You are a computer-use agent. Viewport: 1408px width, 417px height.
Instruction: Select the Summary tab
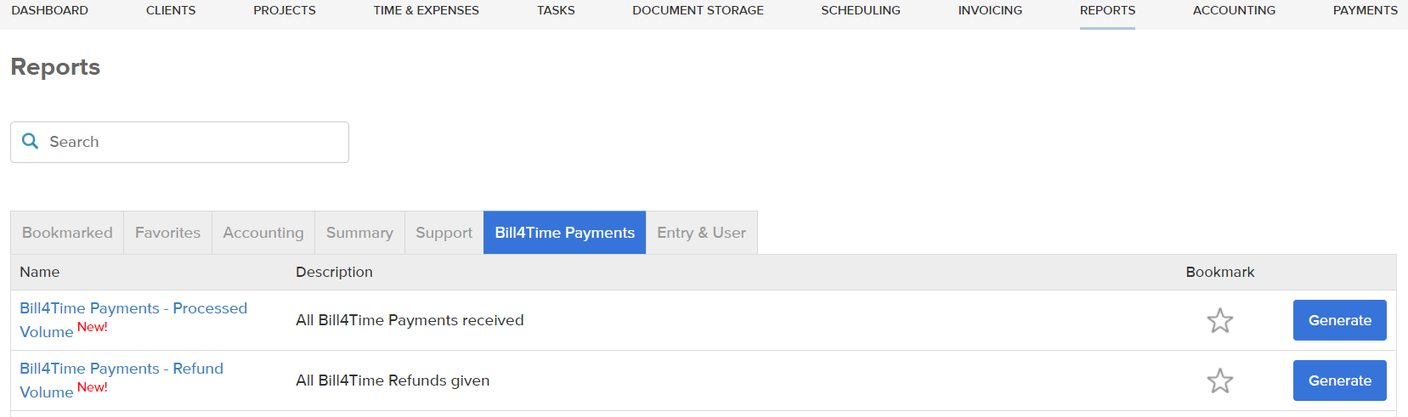point(359,233)
